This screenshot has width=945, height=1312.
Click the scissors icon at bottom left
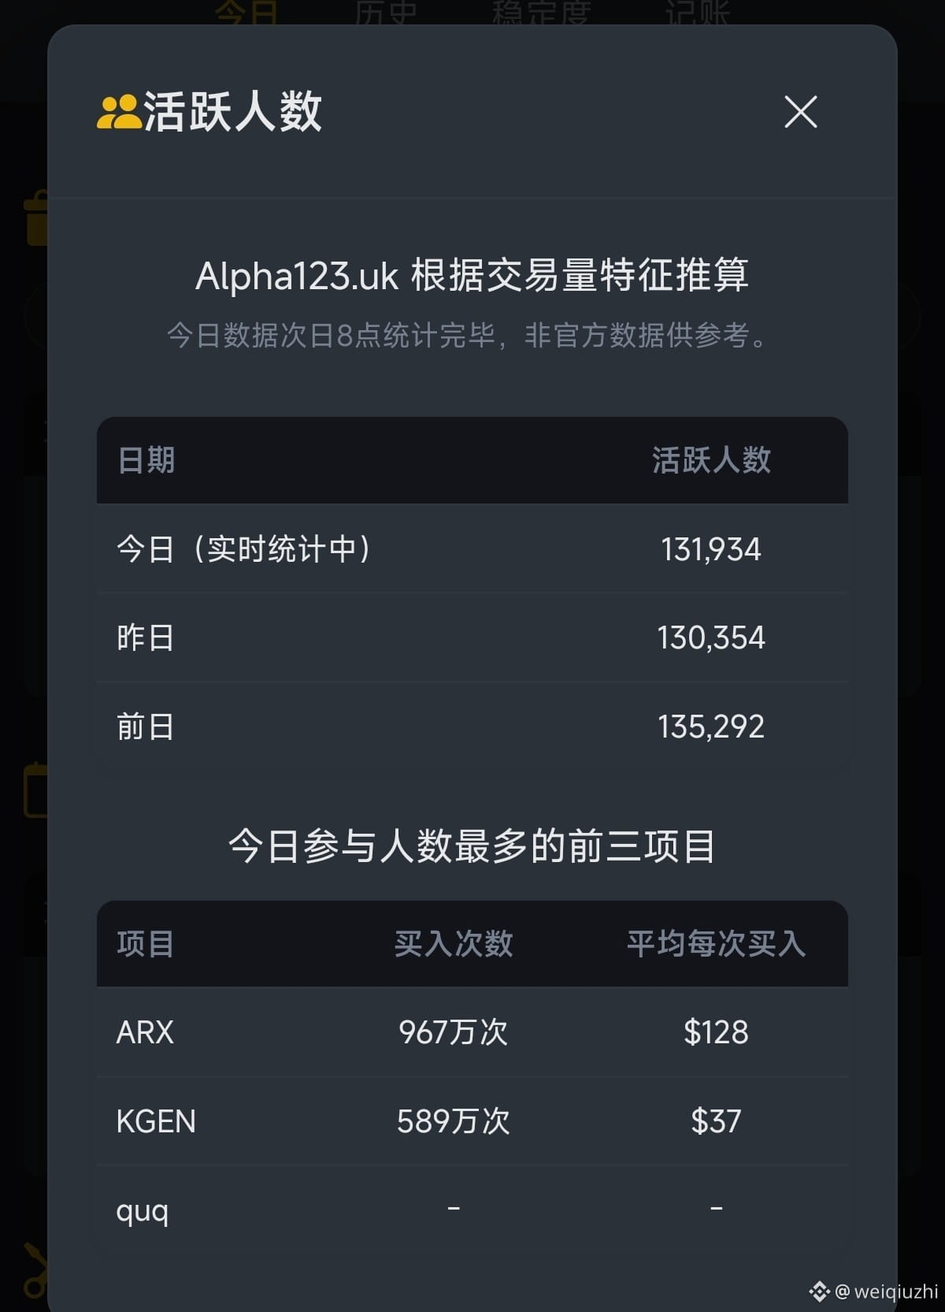click(35, 1269)
